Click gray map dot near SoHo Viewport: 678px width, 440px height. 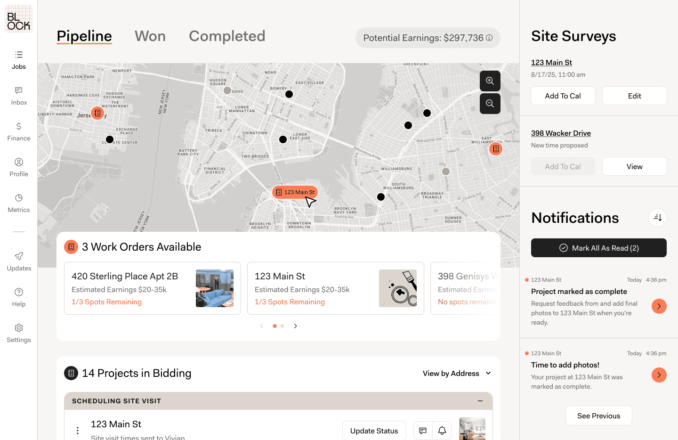coord(227,90)
